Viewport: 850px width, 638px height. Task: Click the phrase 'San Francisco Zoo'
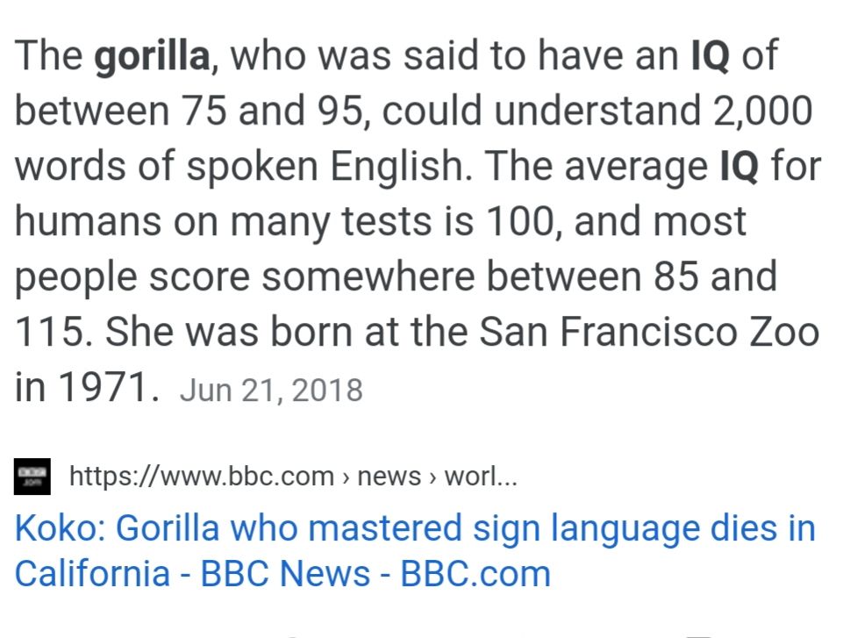[648, 333]
